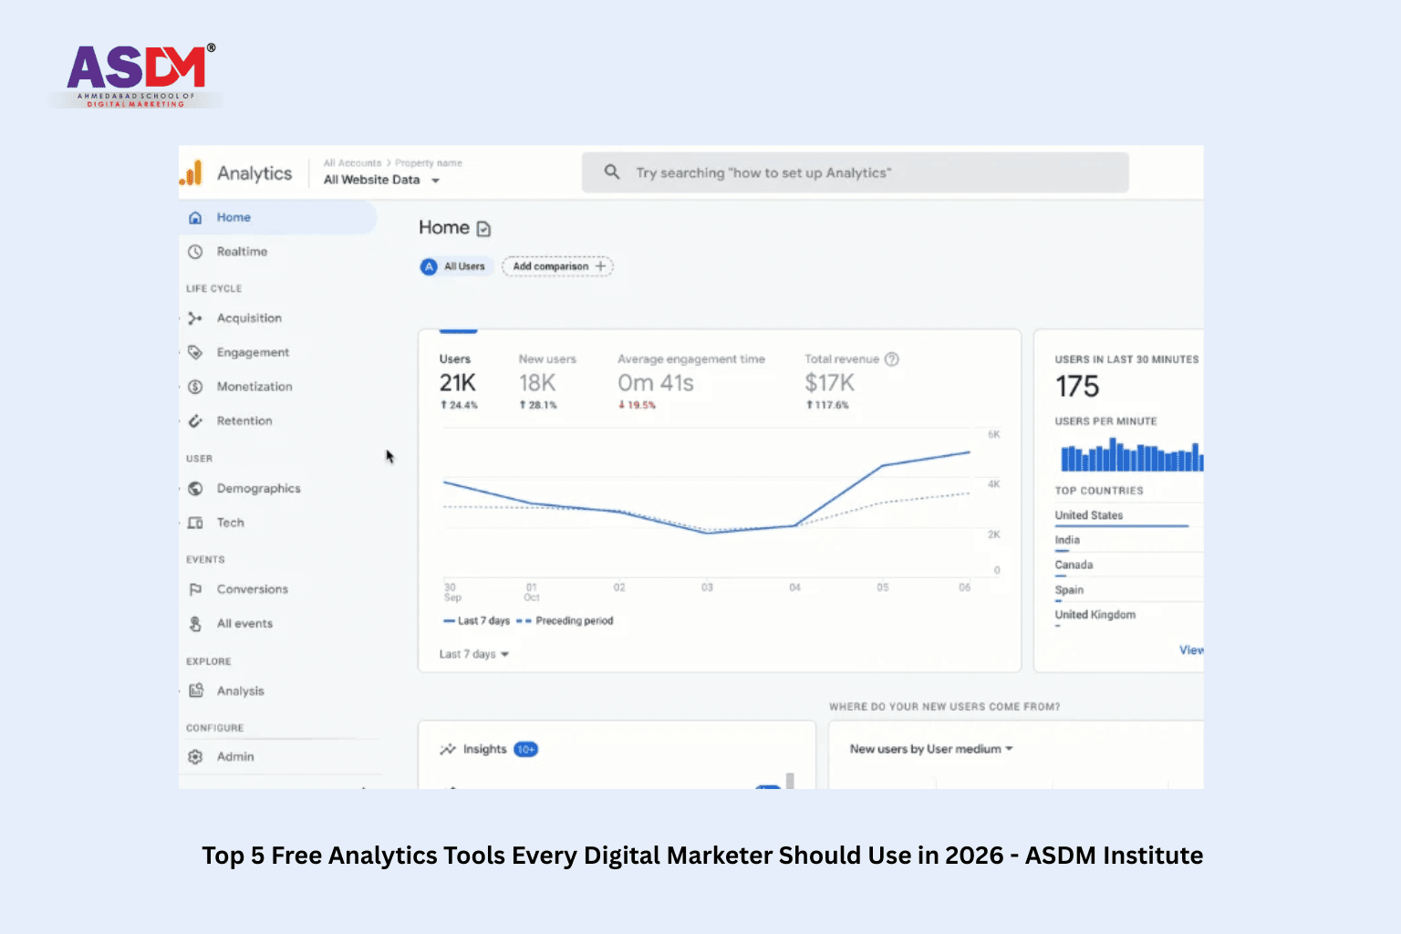Click the Property name breadcrumb
1401x934 pixels.
click(x=429, y=163)
